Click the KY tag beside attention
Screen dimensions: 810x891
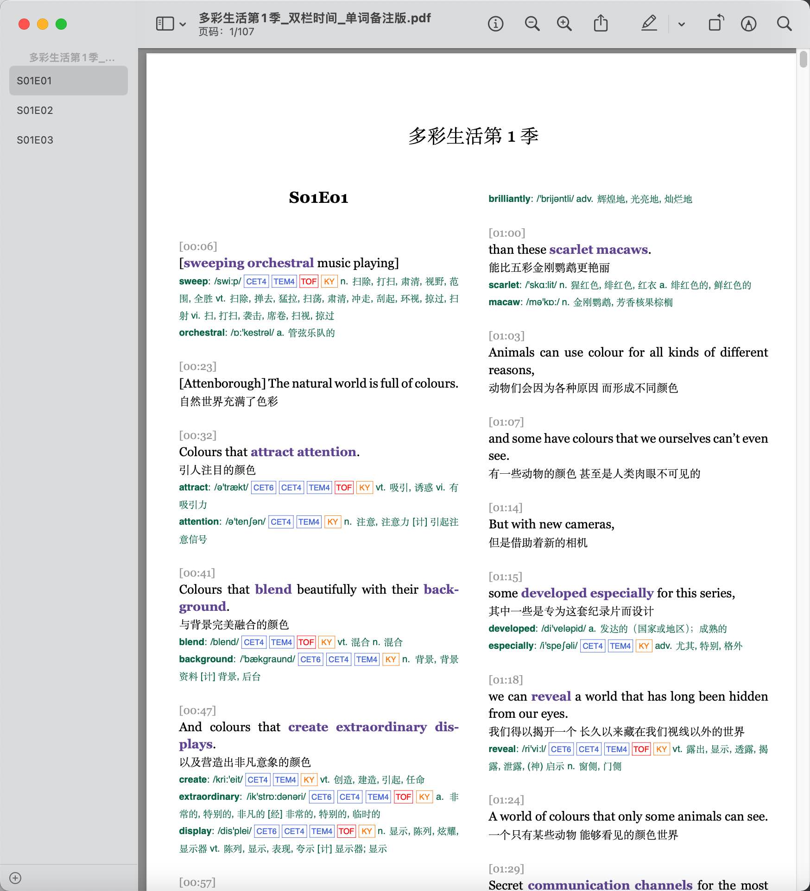tap(333, 522)
